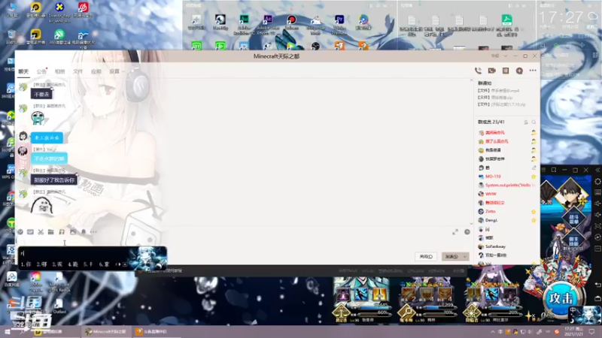
Task: Open Adobe Audition desktop shortcut
Action: [244, 26]
